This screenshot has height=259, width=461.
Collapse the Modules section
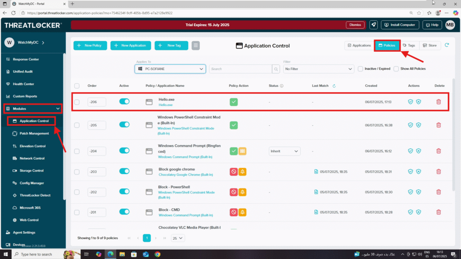coord(58,109)
